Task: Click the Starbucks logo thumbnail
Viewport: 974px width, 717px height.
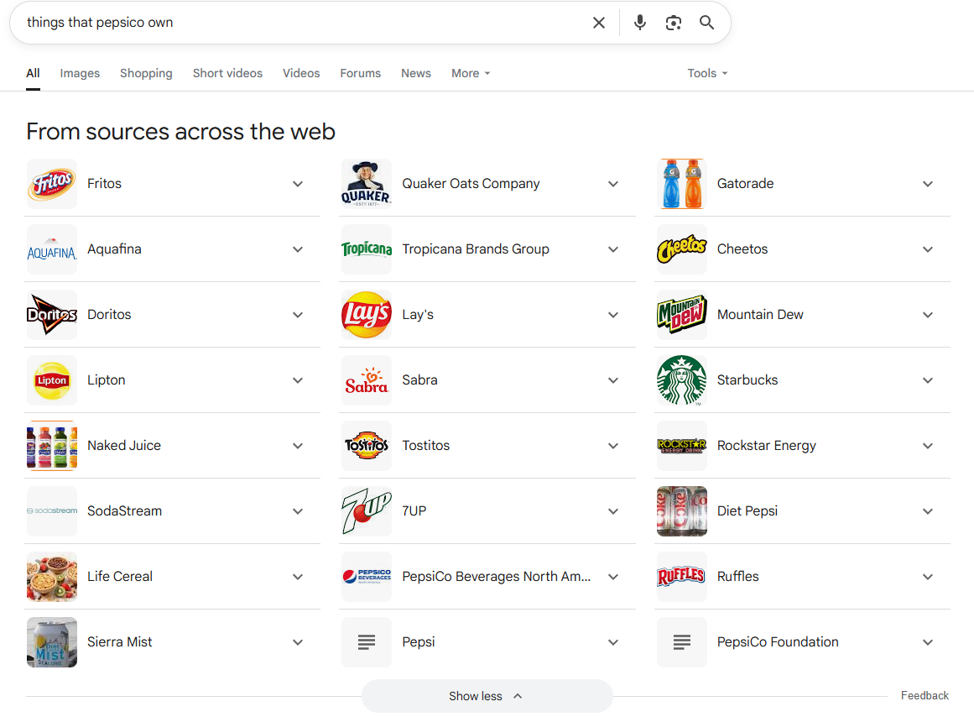Action: pyautogui.click(x=682, y=380)
